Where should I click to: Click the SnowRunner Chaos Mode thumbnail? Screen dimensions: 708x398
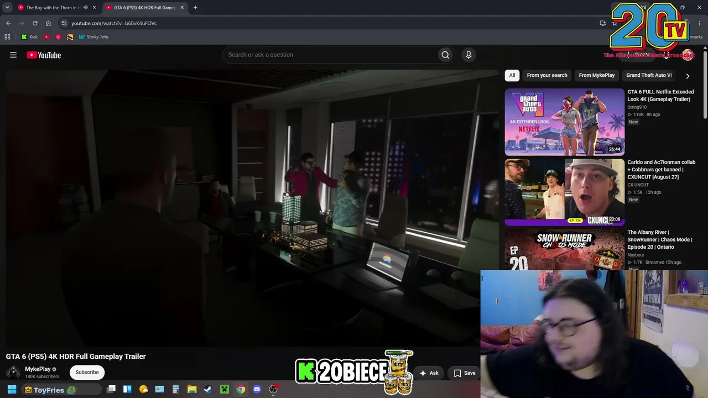tap(564, 250)
